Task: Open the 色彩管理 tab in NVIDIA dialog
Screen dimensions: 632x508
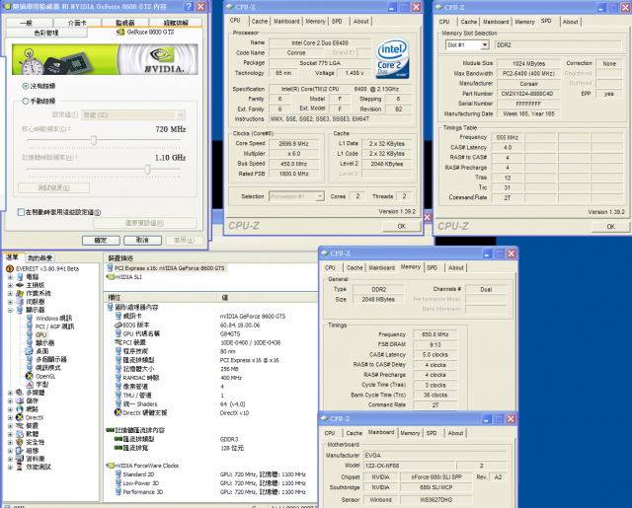Action: pyautogui.click(x=46, y=33)
